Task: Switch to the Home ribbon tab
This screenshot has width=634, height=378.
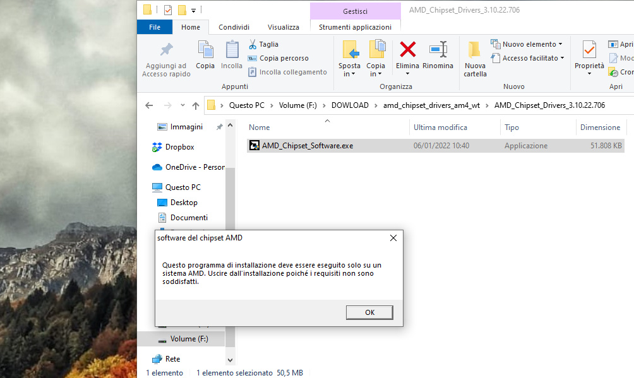Action: coord(191,27)
